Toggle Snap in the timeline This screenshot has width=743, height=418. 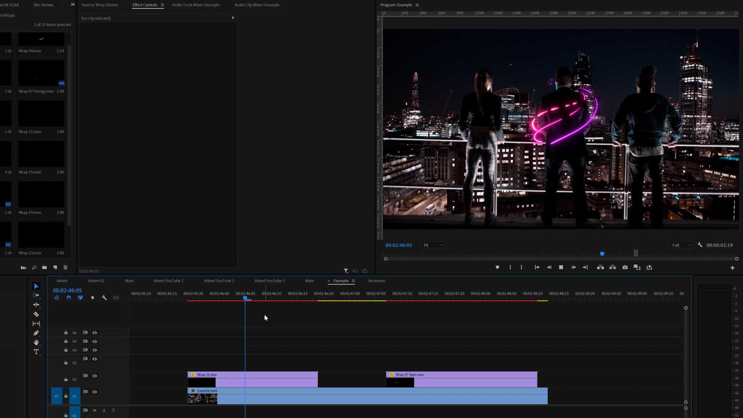(68, 297)
